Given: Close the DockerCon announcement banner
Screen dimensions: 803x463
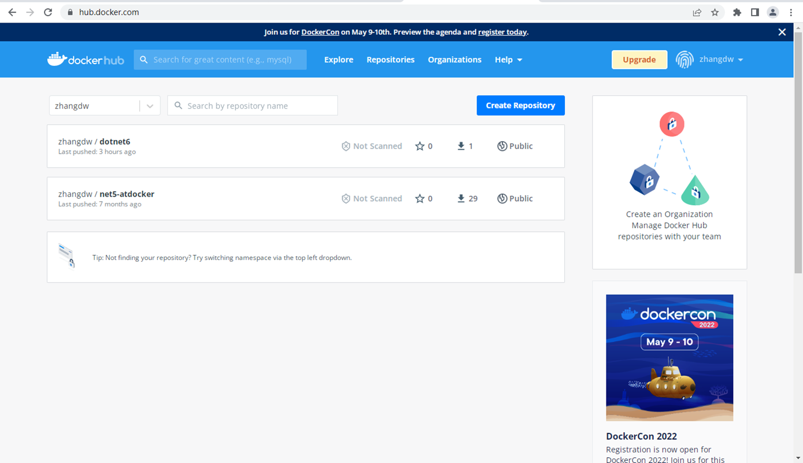Looking at the screenshot, I should click(782, 32).
